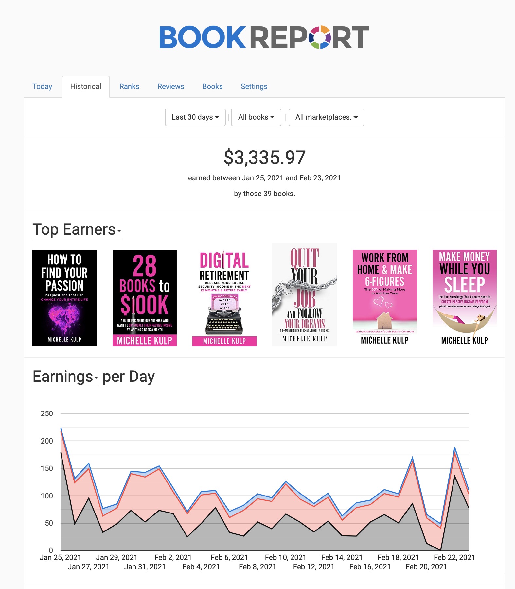
Task: Open the Earnings metric dropdown
Action: pos(65,377)
